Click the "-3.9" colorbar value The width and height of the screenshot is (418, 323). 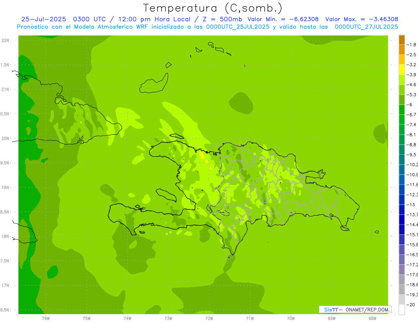click(411, 75)
